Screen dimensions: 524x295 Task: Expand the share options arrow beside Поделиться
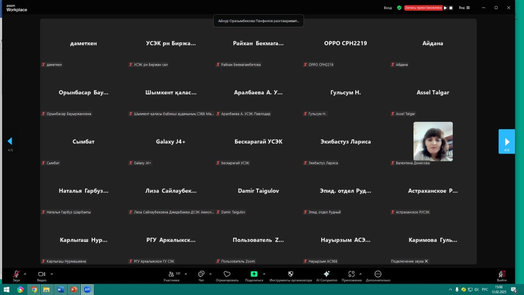tap(264, 274)
